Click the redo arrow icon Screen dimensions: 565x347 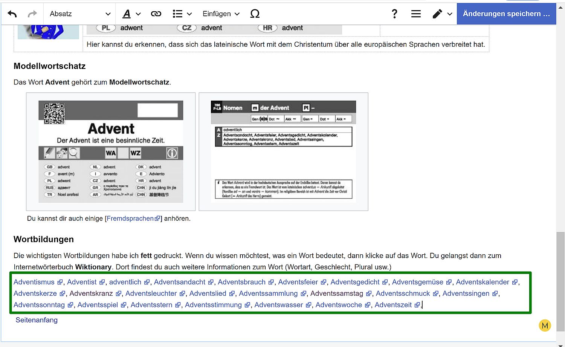tap(32, 14)
